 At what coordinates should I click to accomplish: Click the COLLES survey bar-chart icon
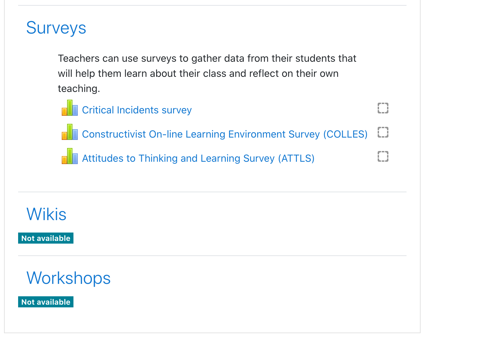70,132
